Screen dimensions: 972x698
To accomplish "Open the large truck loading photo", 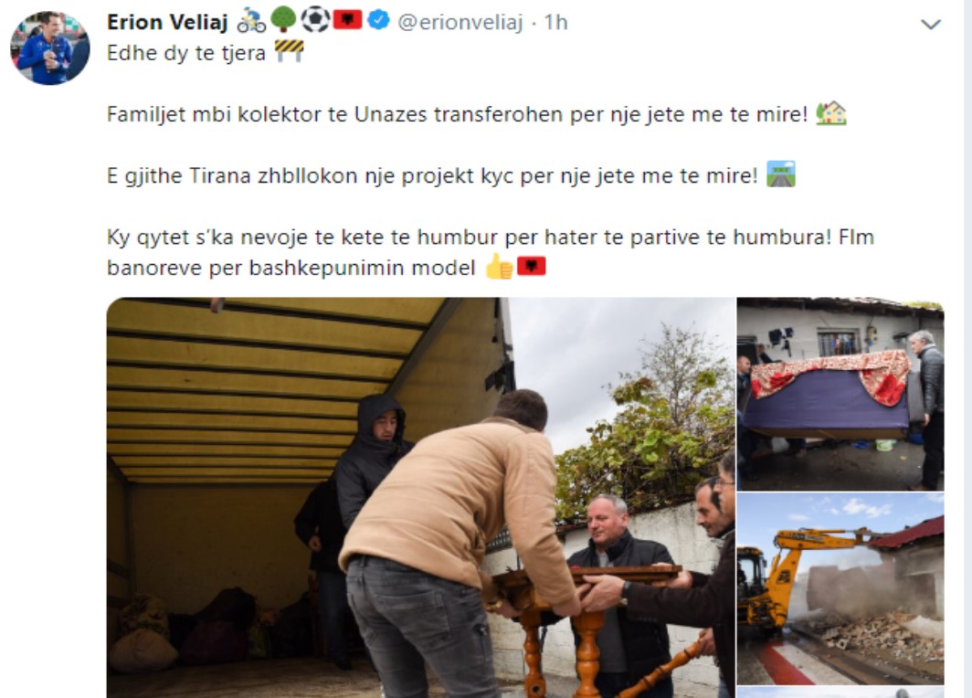I will point(421,498).
